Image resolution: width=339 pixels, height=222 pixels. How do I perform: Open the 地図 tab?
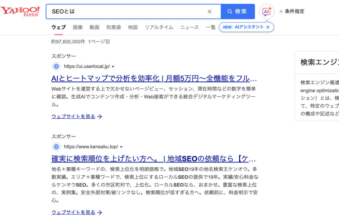133,27
